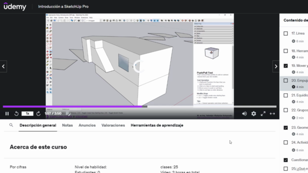
Task: Open lecture 24. Activida
Action: tap(299, 142)
